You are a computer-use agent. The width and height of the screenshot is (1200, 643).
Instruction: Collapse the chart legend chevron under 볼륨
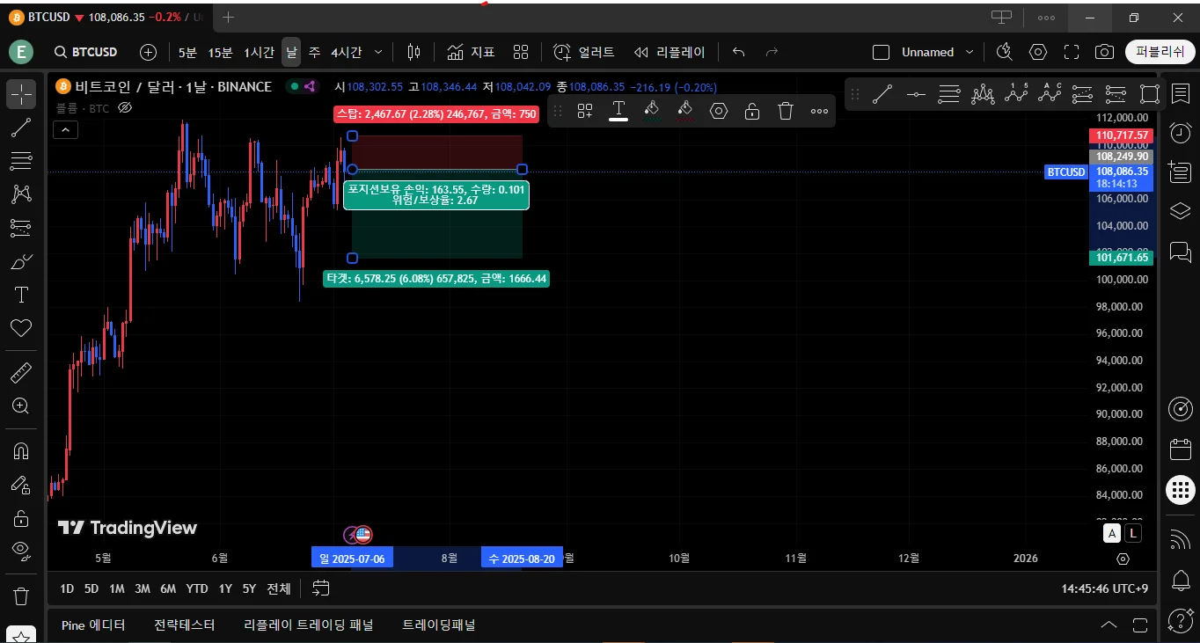pos(66,130)
